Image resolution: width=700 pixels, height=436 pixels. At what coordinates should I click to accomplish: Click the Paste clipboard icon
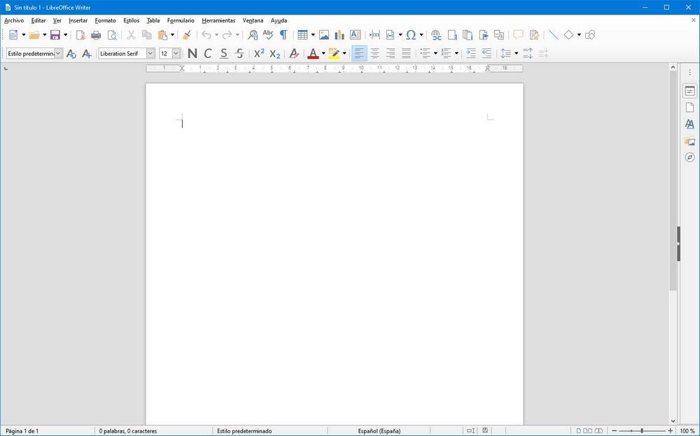click(x=162, y=35)
